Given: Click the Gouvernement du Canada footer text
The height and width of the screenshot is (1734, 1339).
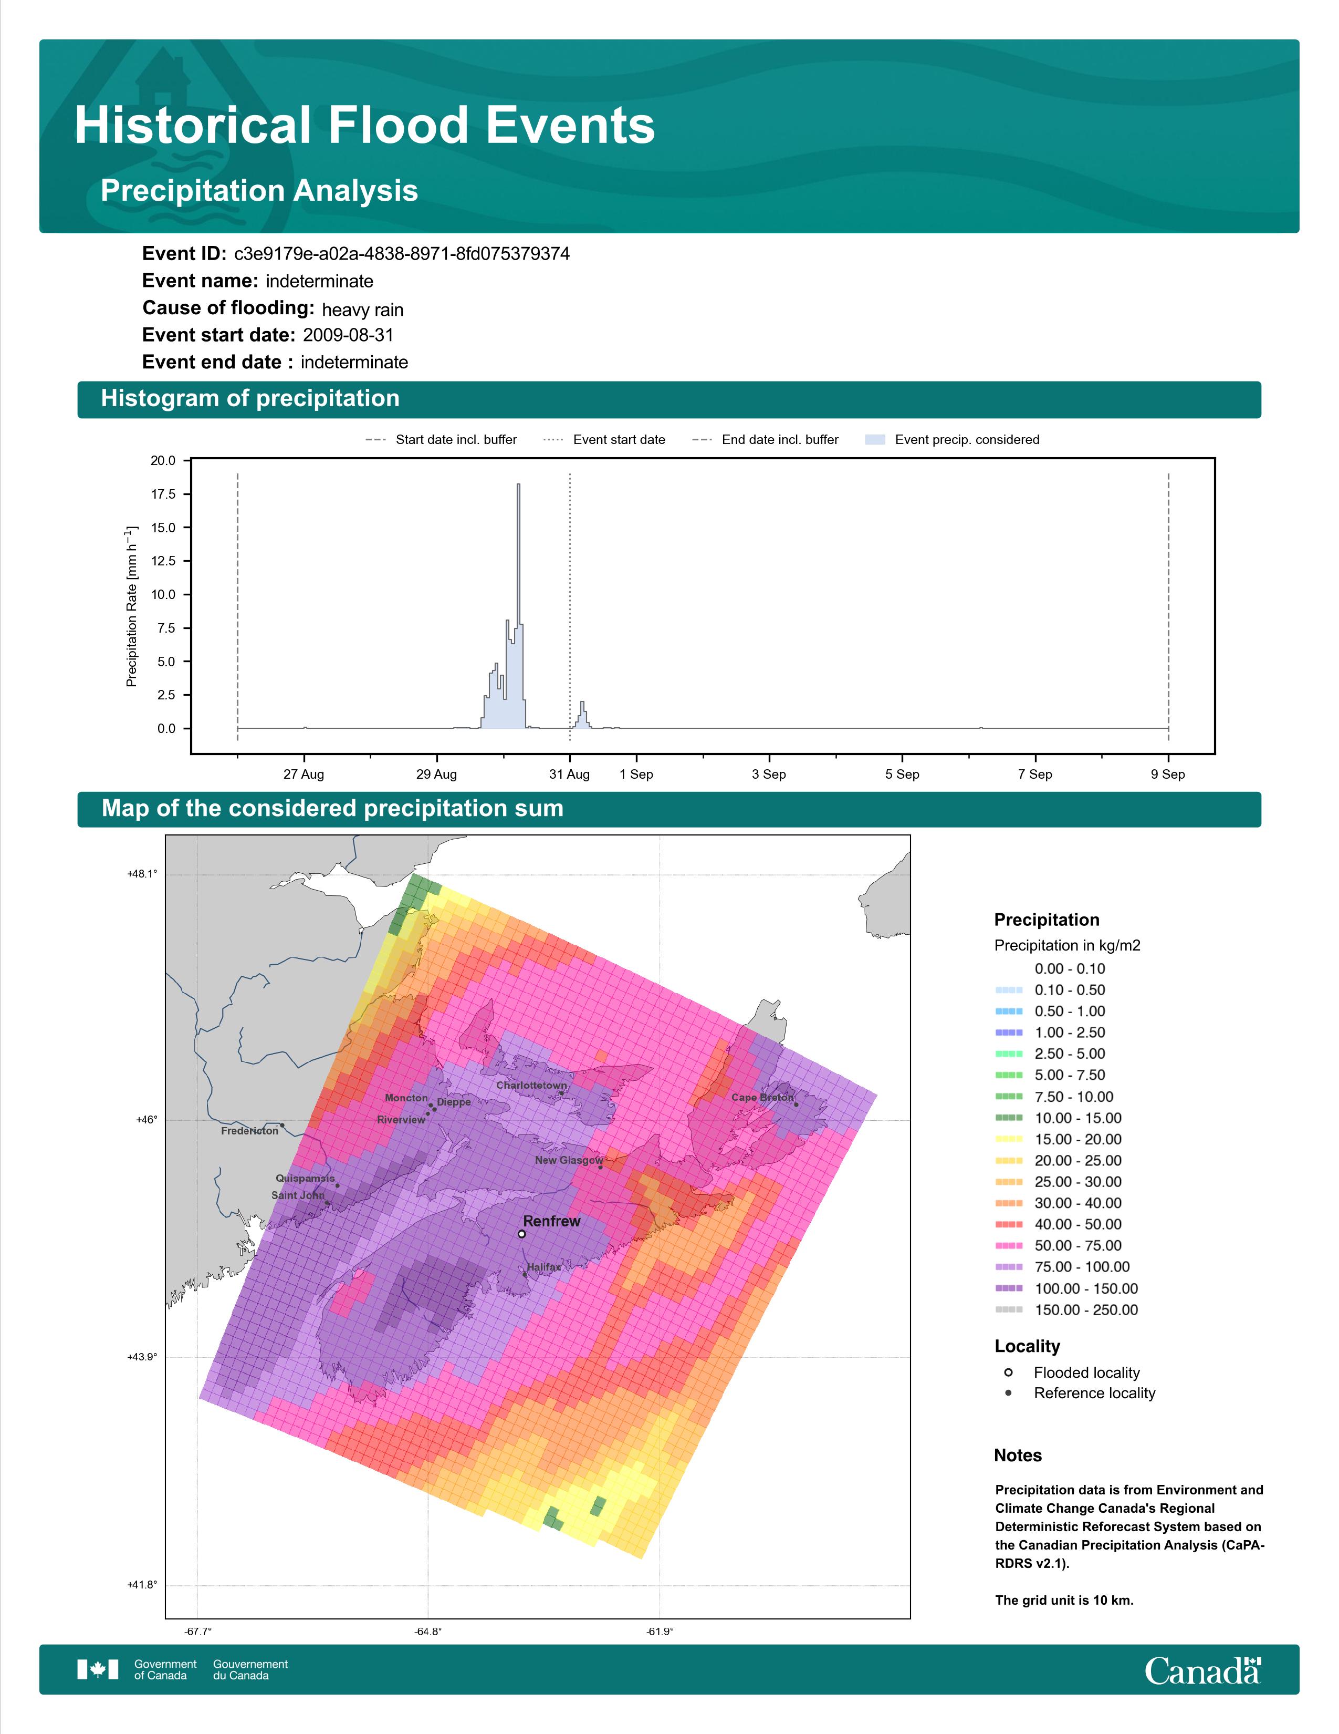Looking at the screenshot, I should [250, 1670].
